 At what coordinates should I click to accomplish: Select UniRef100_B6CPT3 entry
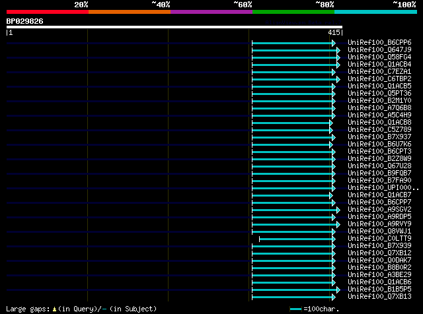(379, 152)
